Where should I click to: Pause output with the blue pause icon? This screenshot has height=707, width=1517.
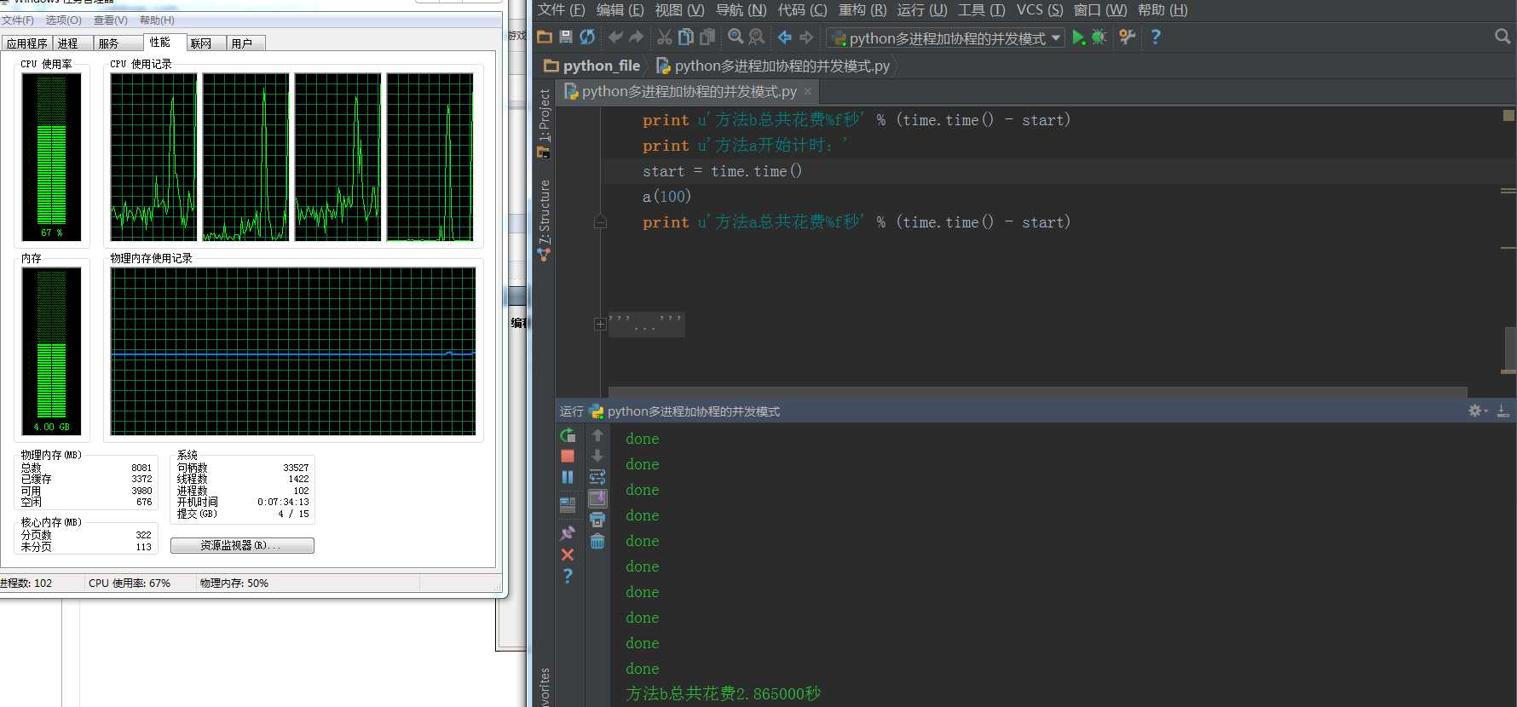568,477
